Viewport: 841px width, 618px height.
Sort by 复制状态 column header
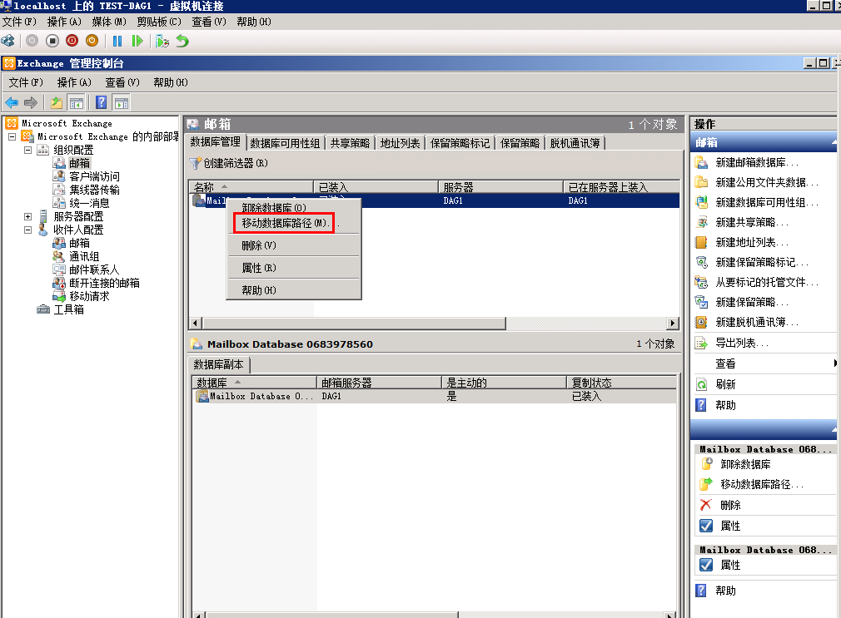tap(621, 383)
